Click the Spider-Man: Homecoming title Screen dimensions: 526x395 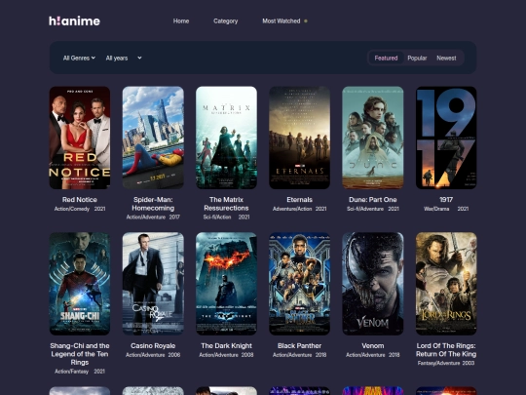153,204
